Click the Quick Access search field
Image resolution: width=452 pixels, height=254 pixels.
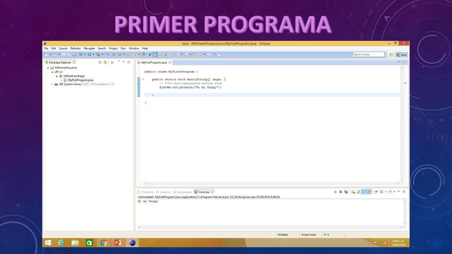369,54
